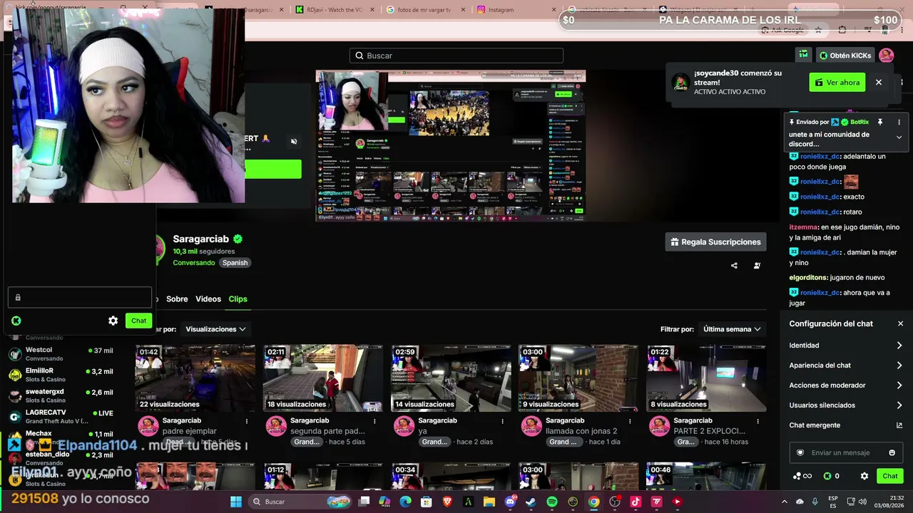Click the green Chat send button at right

click(890, 476)
